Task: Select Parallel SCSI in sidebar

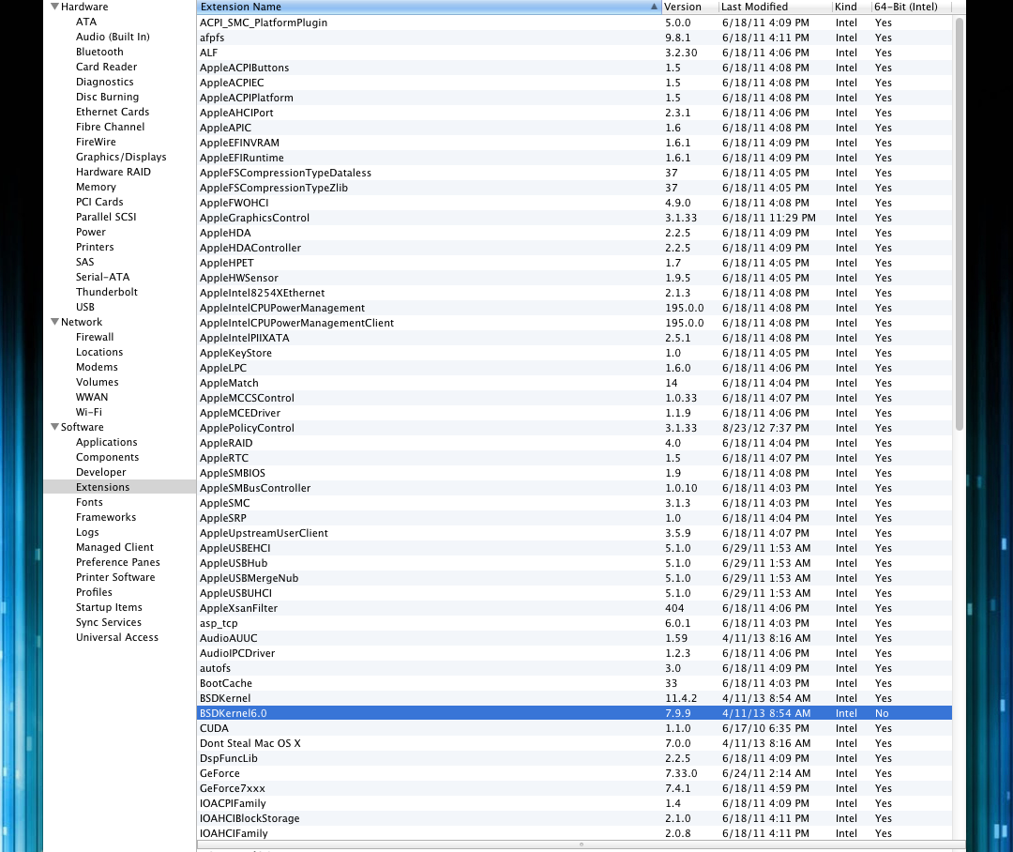Action: [x=106, y=217]
